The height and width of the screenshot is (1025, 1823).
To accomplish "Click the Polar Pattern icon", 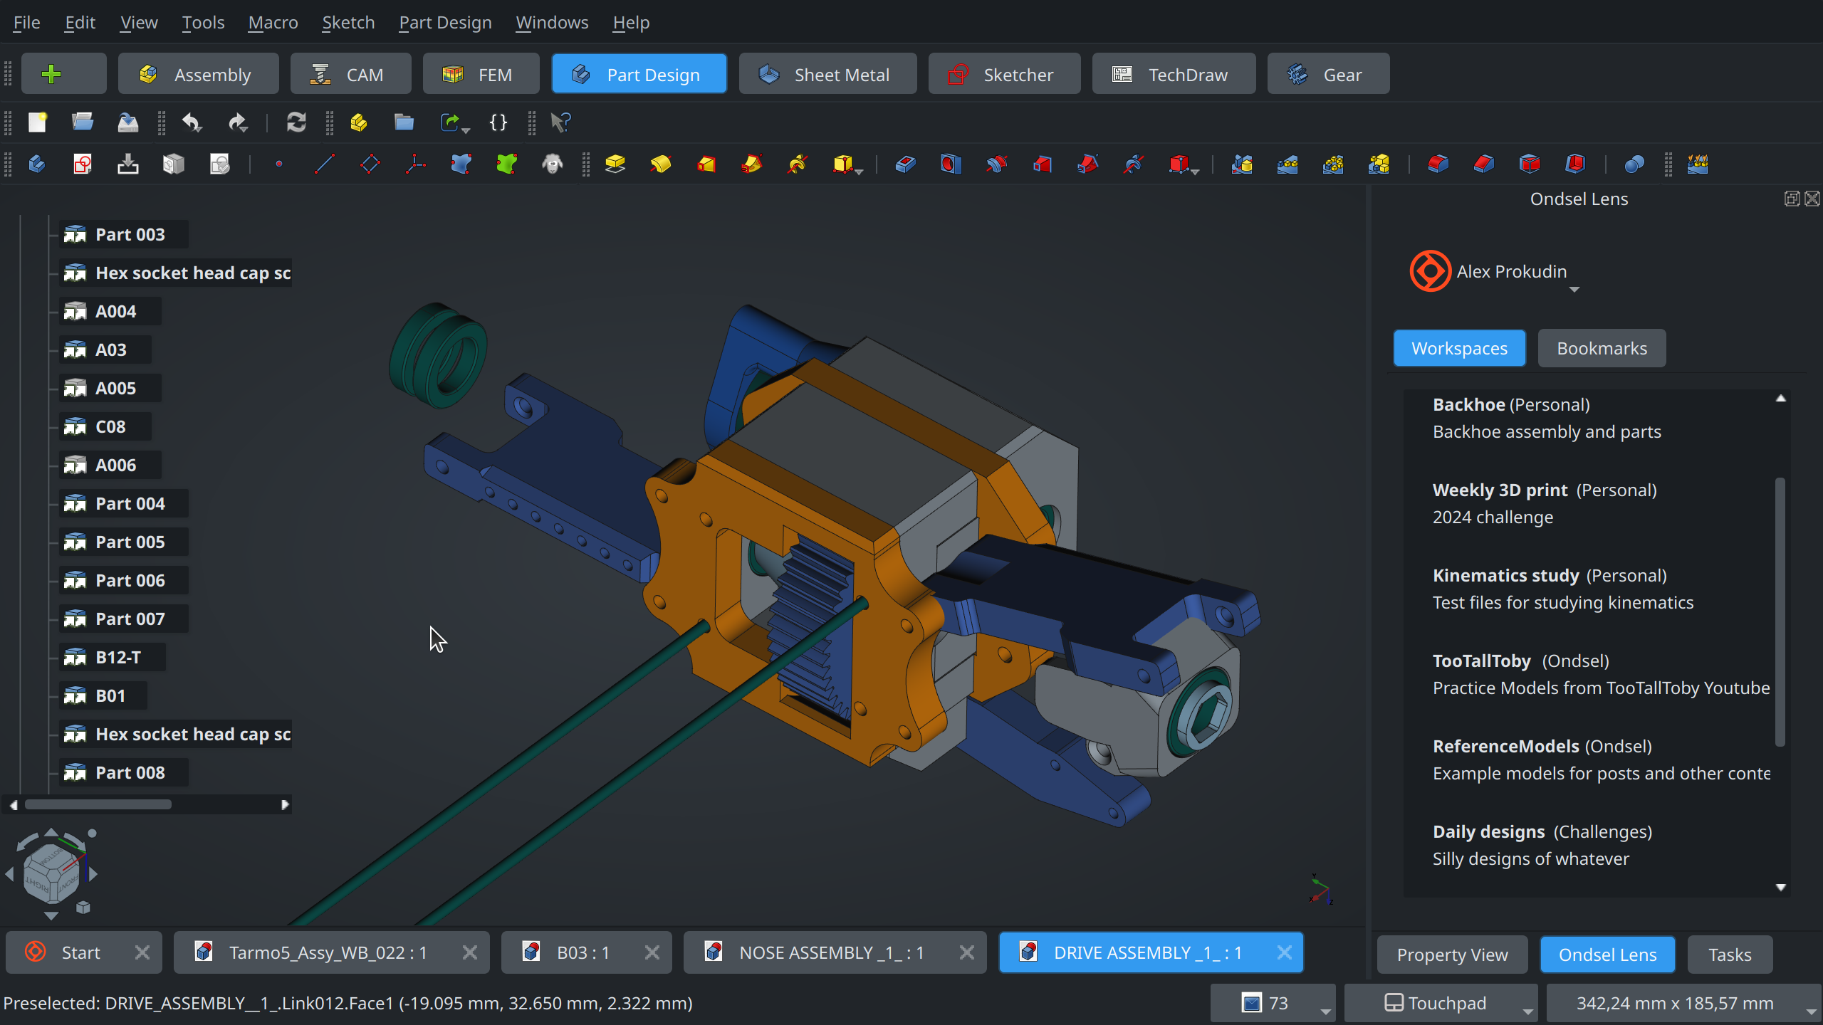I will coord(1334,164).
